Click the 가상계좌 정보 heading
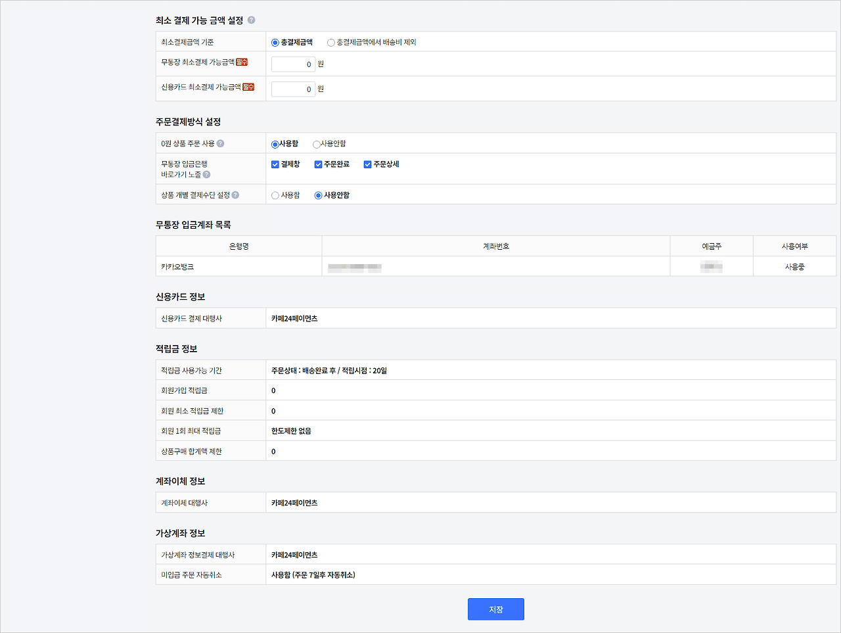Viewport: 841px width, 633px height. [181, 533]
